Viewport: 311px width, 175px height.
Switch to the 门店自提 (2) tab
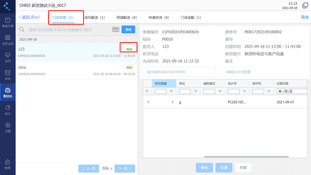coord(63,17)
